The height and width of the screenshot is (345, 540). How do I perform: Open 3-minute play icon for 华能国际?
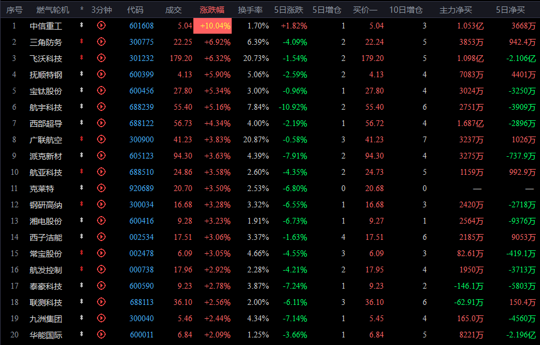click(x=101, y=335)
